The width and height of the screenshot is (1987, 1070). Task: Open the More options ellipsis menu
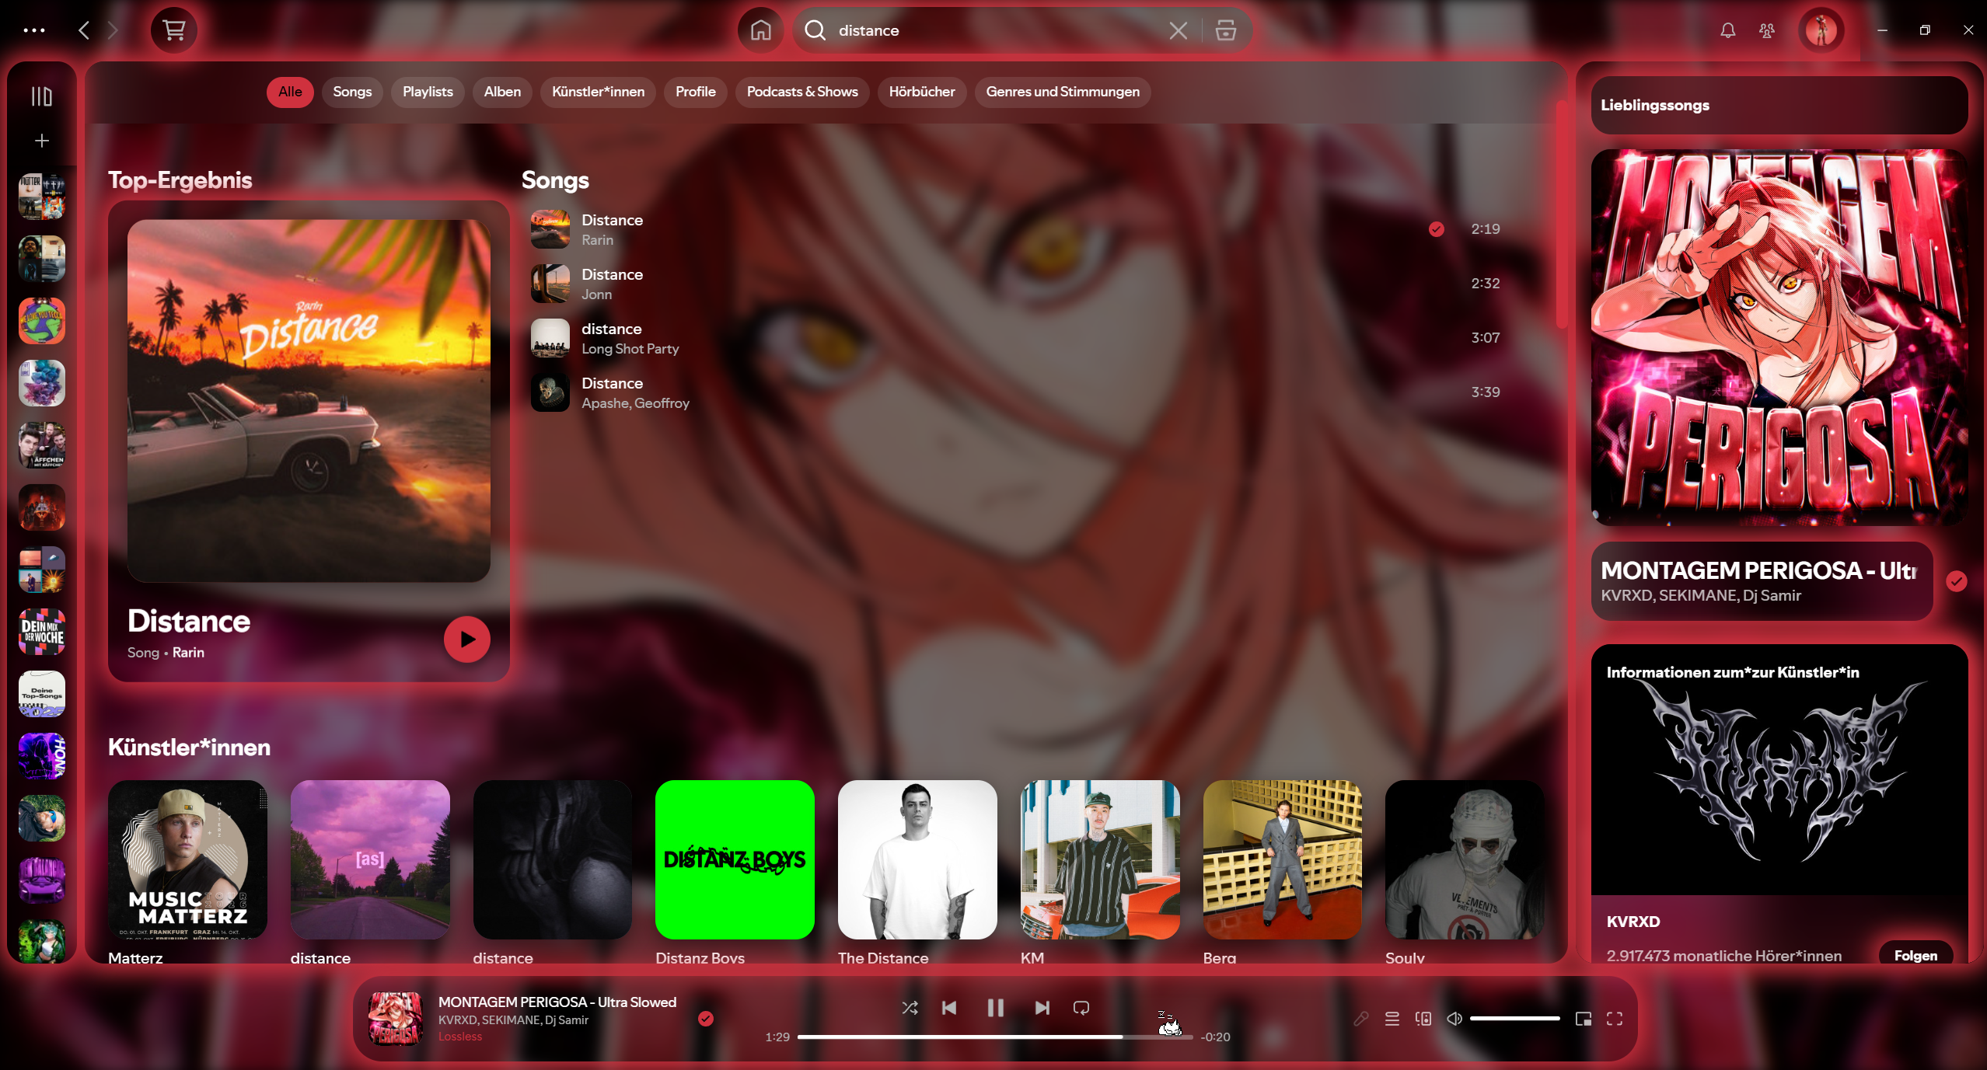click(x=34, y=30)
